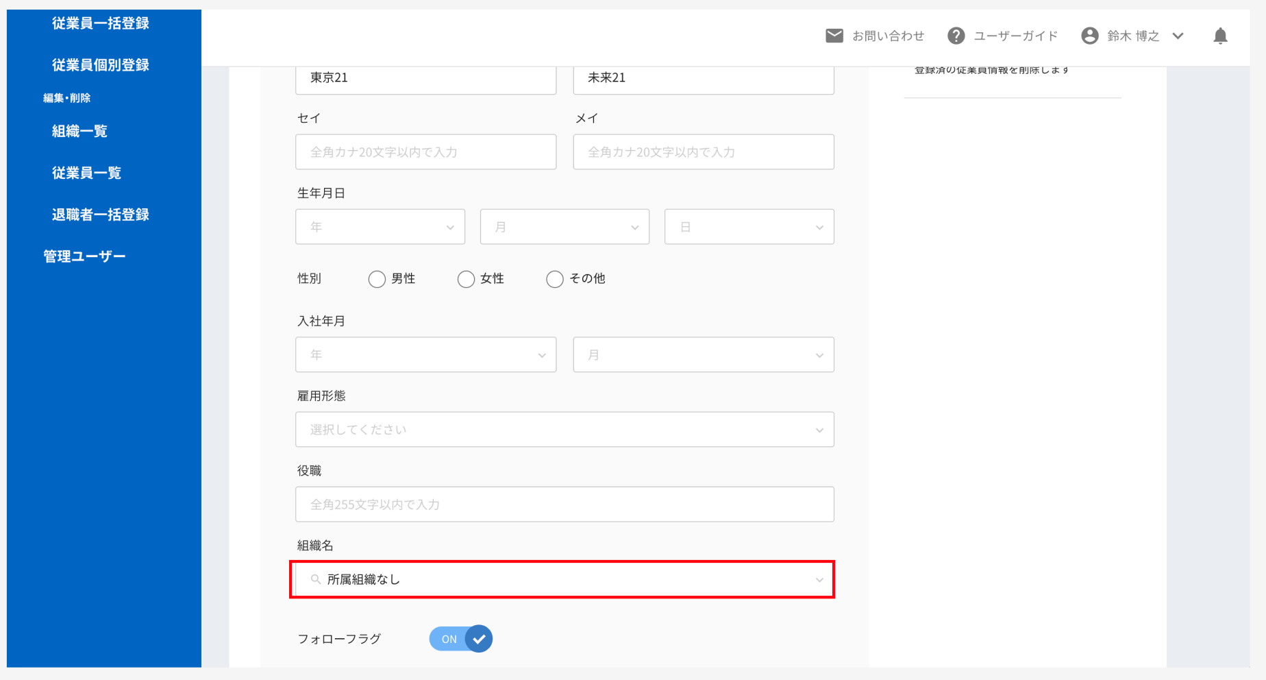1266x680 pixels.
Task: Expand the account menu chevron beside 鈴木 博之
Action: tap(1178, 36)
